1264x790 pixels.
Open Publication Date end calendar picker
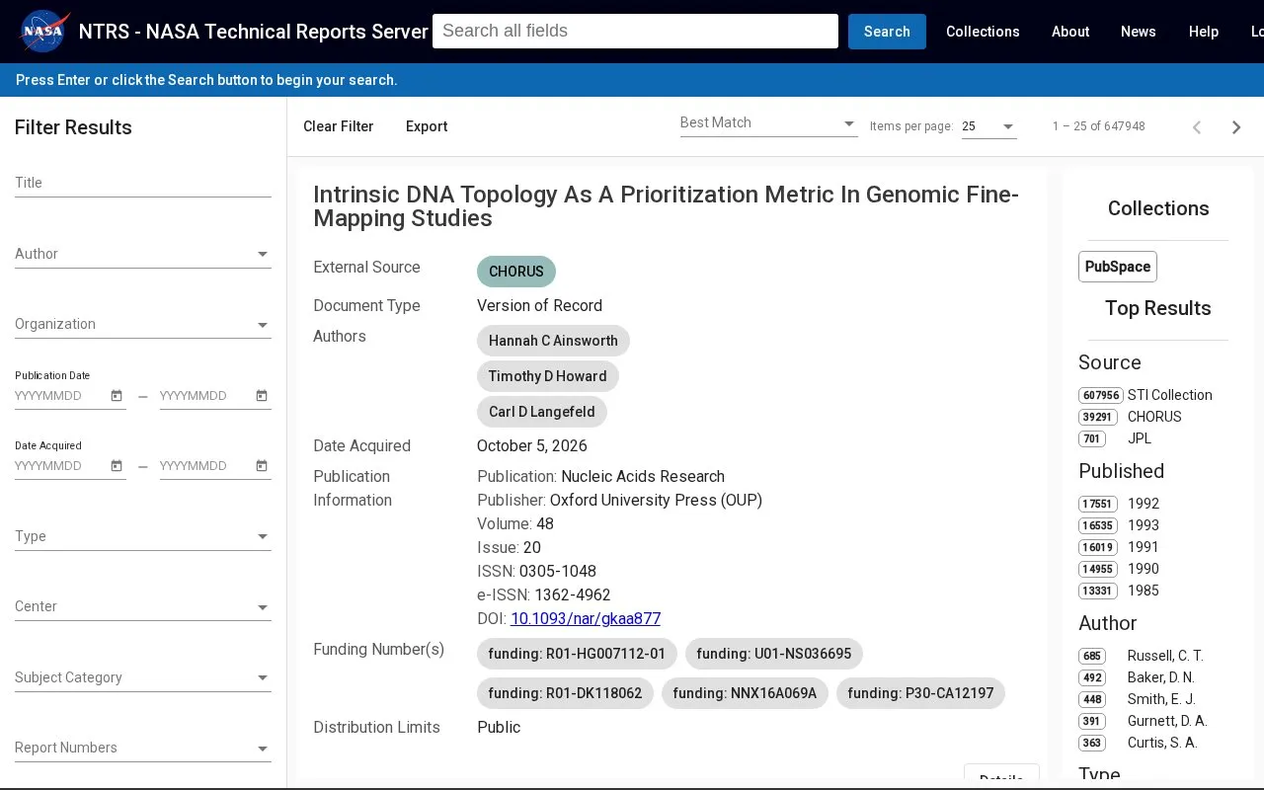pyautogui.click(x=262, y=396)
